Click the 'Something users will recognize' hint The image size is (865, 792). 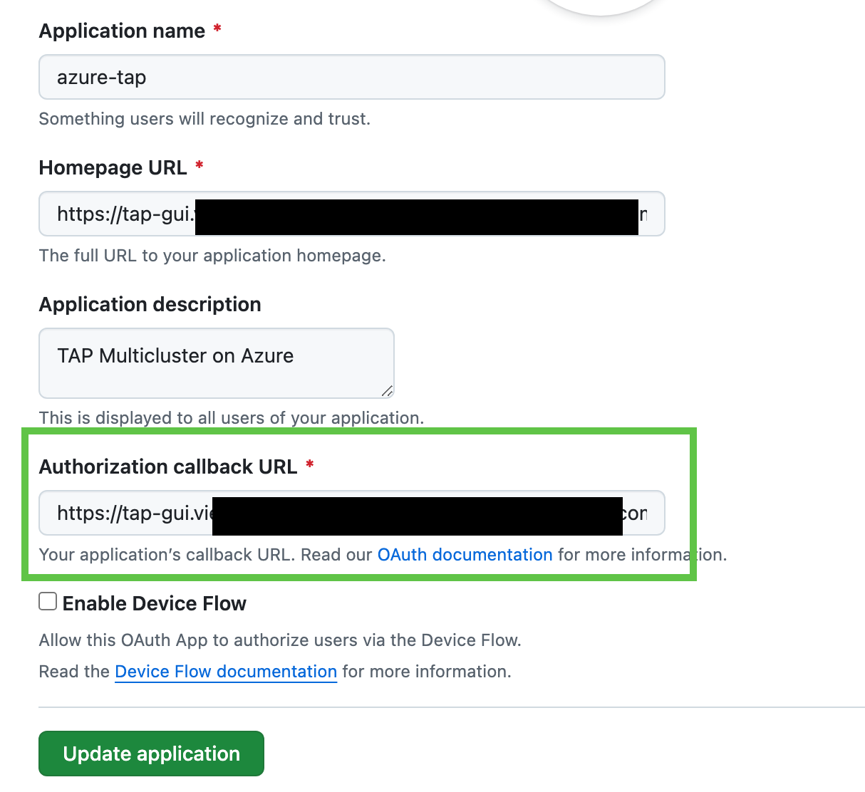[204, 119]
